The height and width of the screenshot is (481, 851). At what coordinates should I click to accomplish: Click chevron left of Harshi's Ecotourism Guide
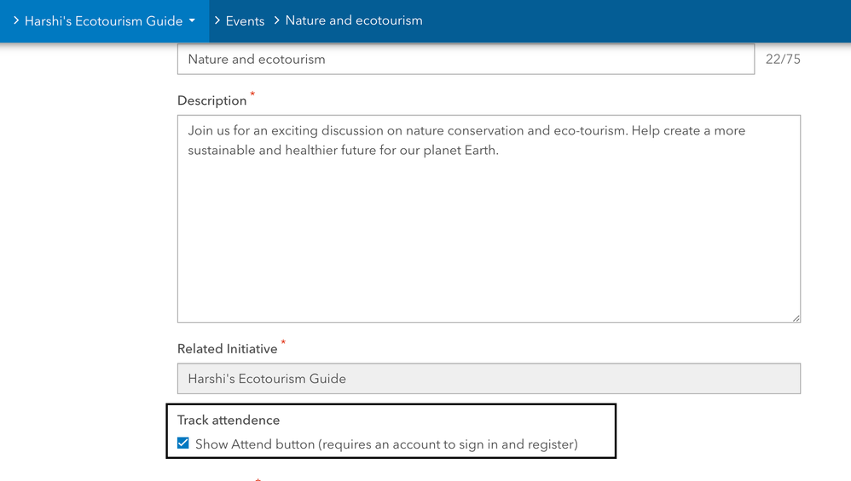click(x=16, y=20)
